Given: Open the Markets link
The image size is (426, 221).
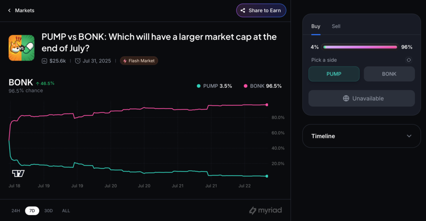Looking at the screenshot, I should click(25, 10).
